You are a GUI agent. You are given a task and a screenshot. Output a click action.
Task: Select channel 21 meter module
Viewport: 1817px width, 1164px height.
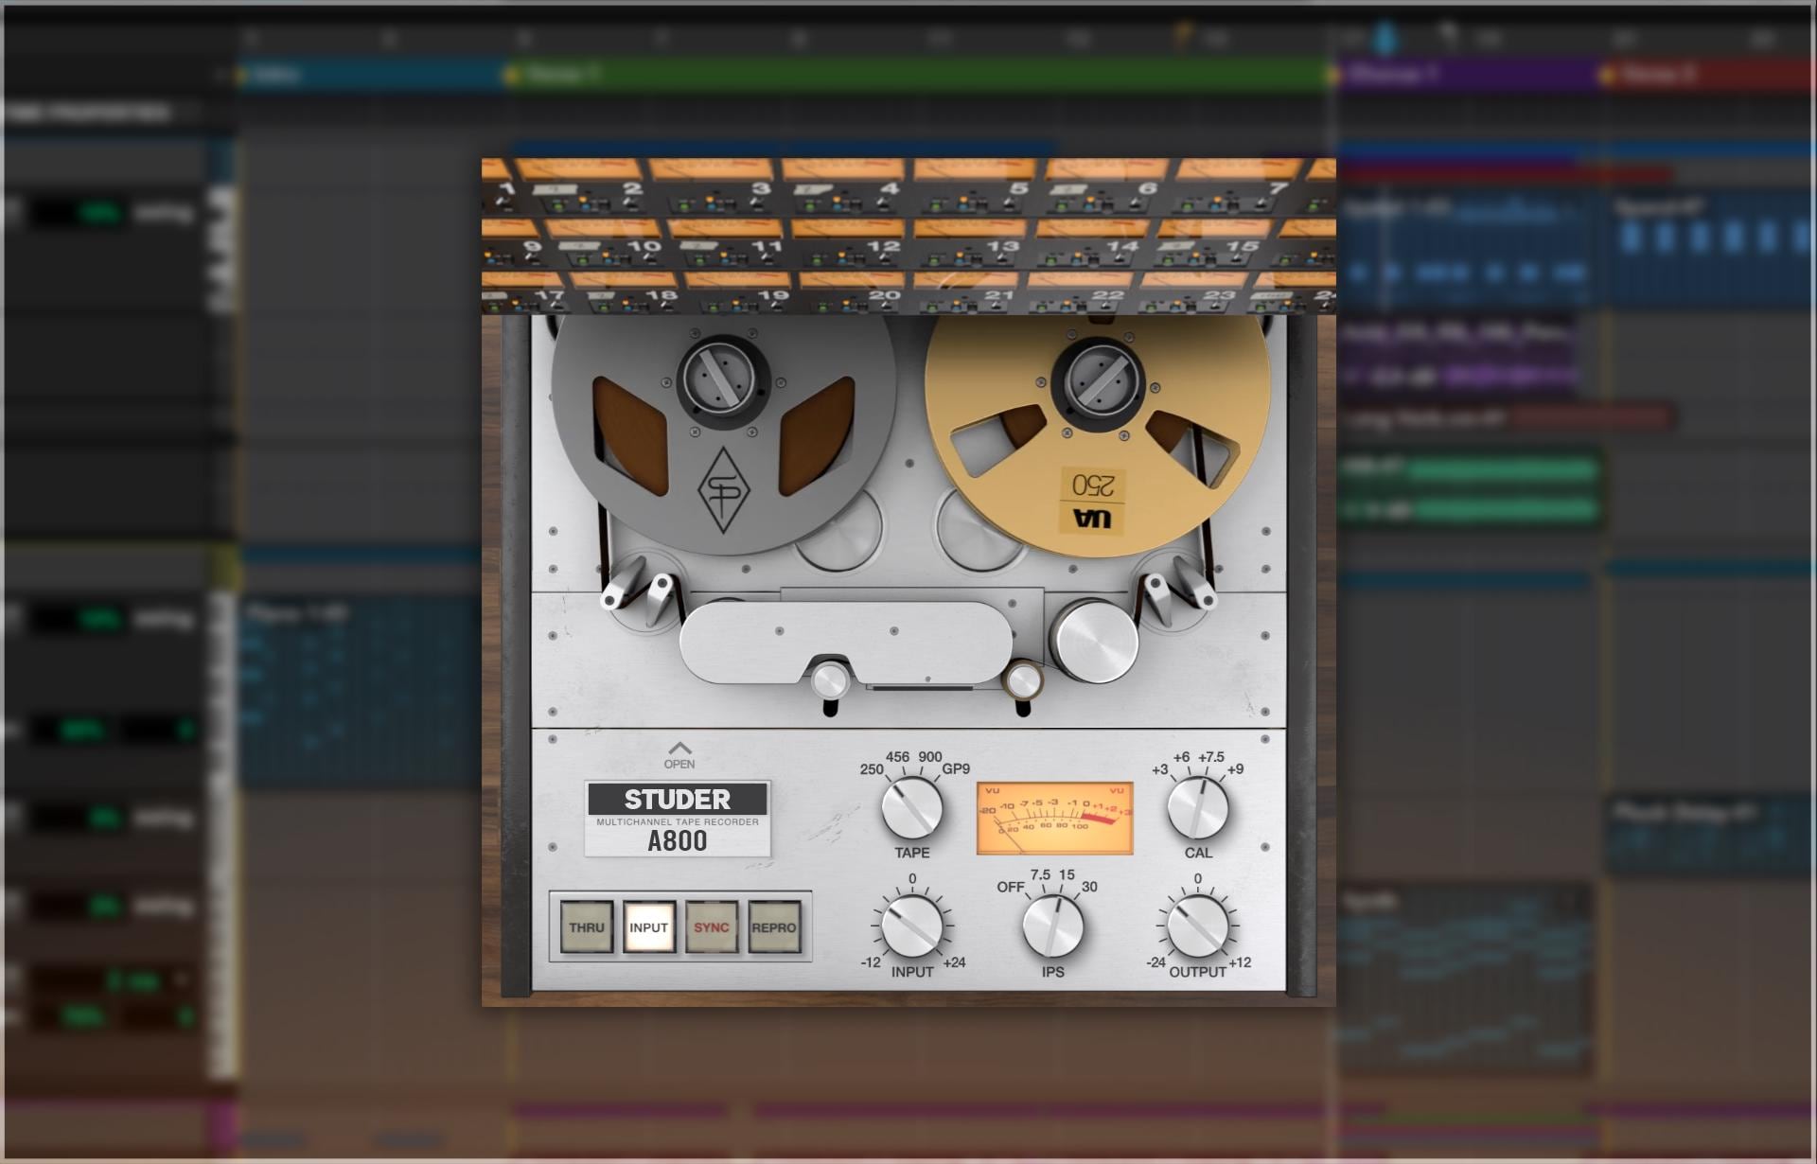(x=966, y=292)
